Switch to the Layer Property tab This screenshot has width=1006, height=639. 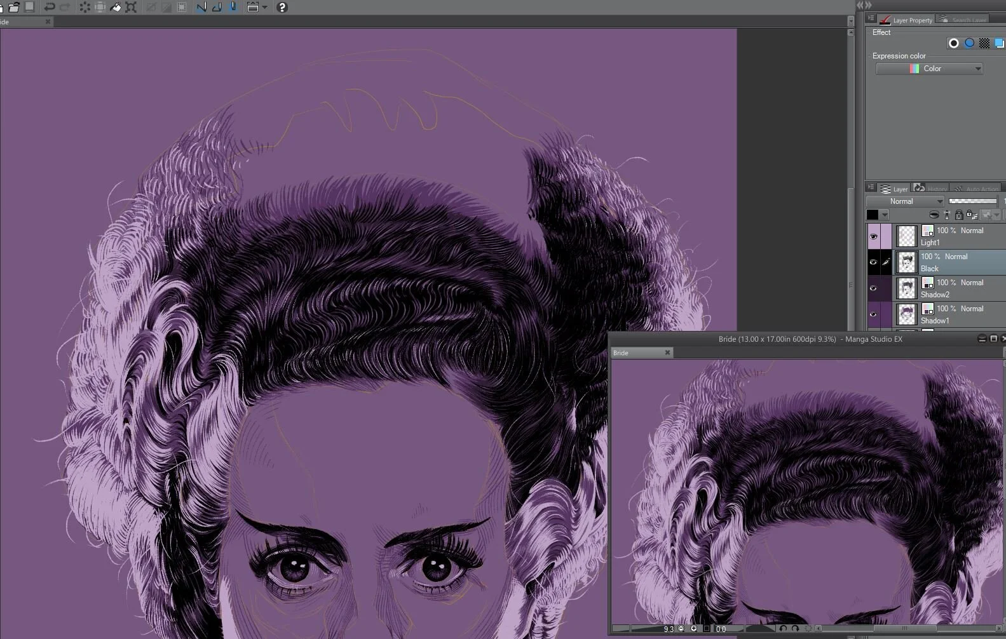click(906, 20)
